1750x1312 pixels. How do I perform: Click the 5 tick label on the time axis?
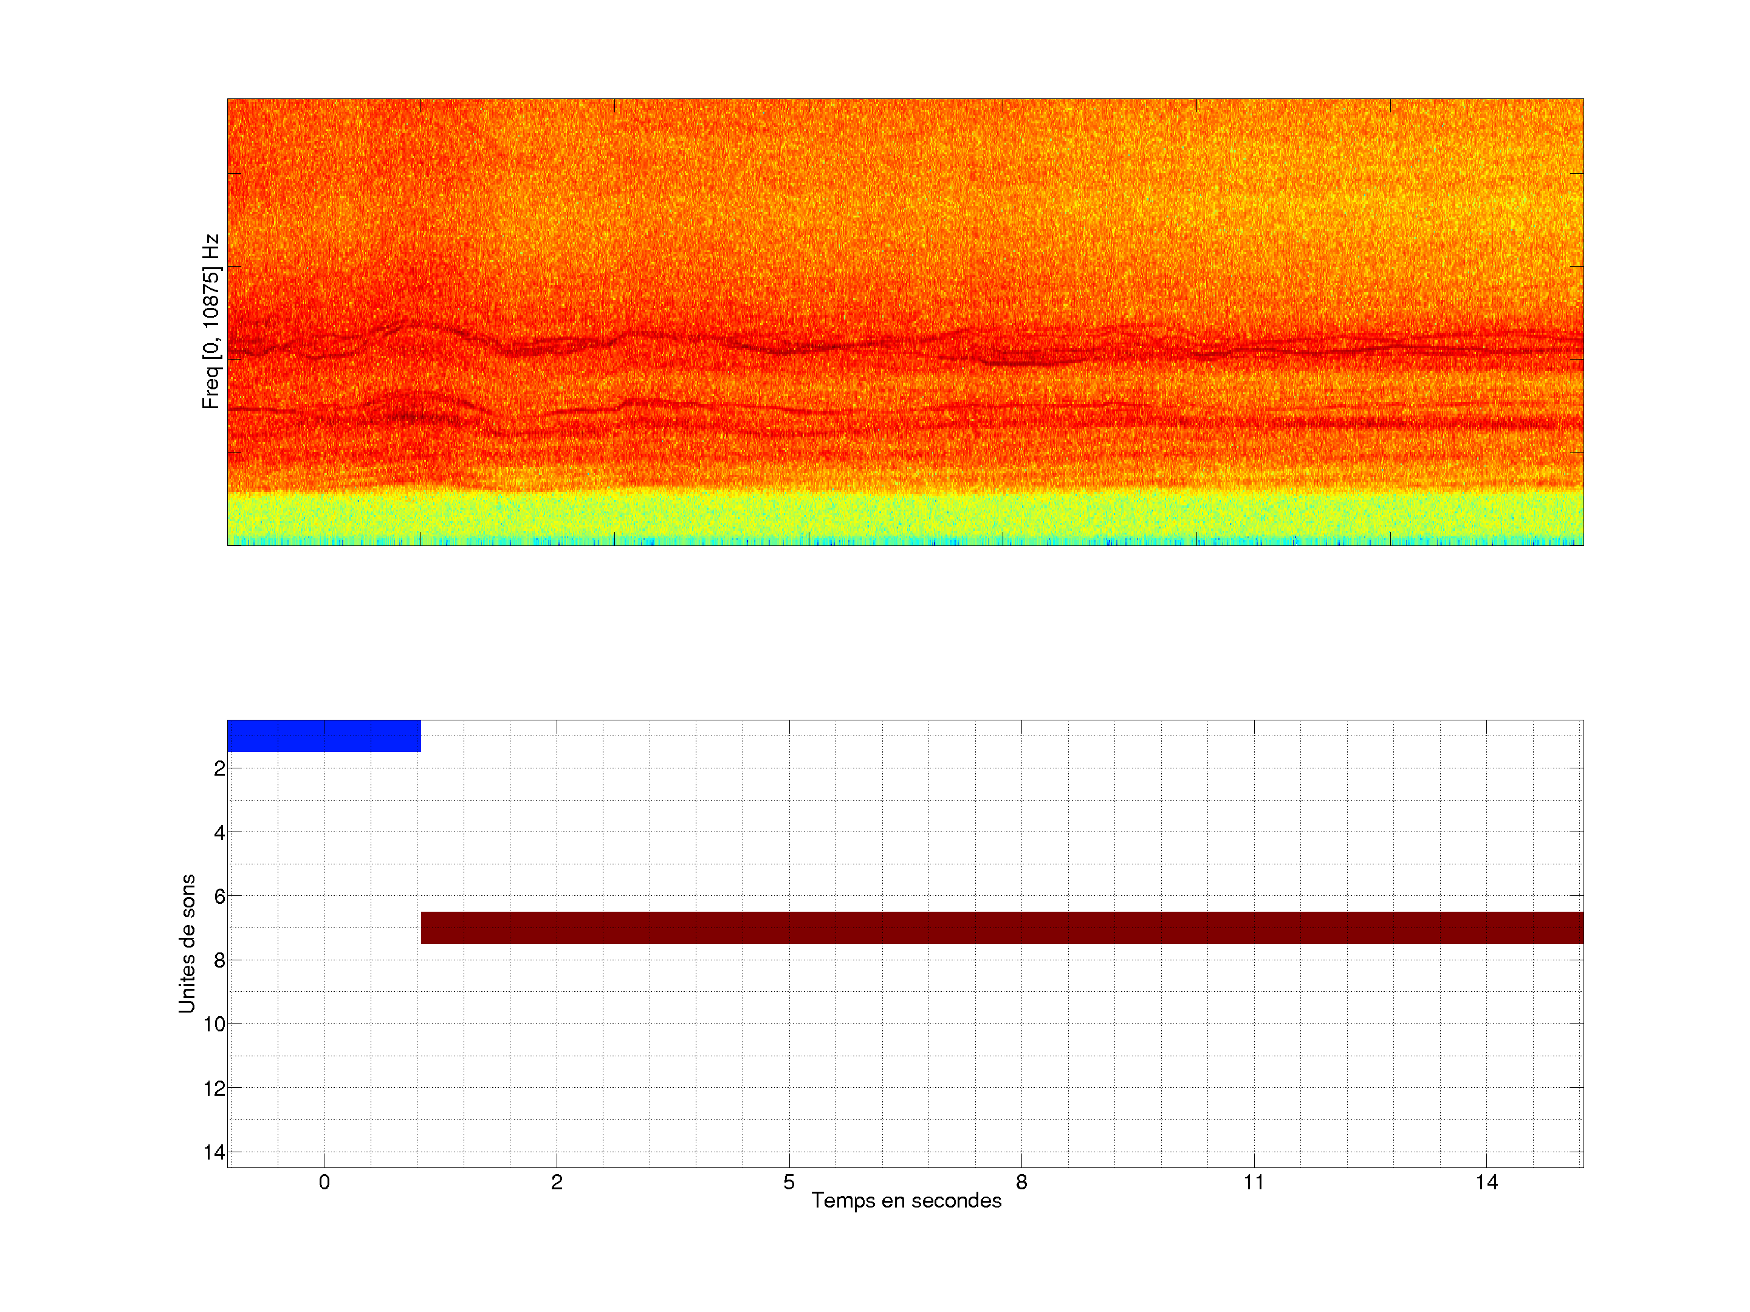click(789, 1182)
